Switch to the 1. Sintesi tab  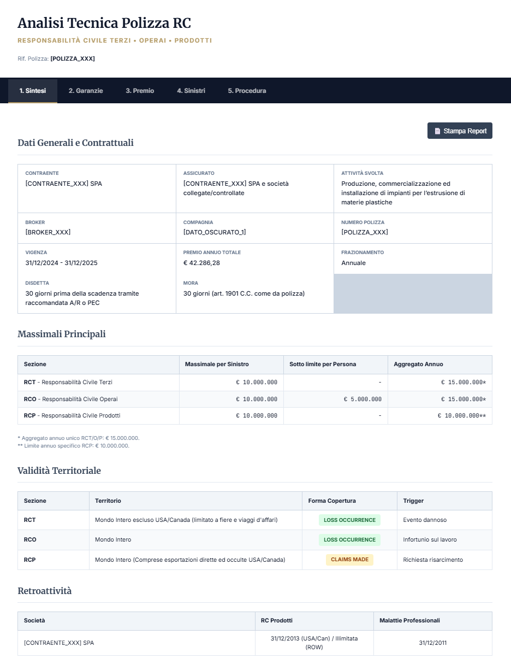pyautogui.click(x=33, y=91)
